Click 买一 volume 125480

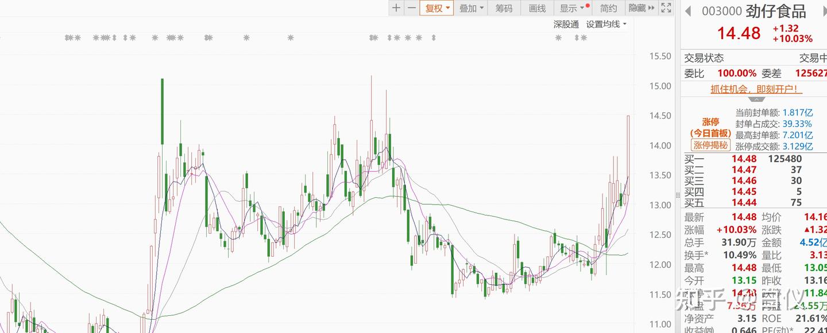[x=785, y=159]
